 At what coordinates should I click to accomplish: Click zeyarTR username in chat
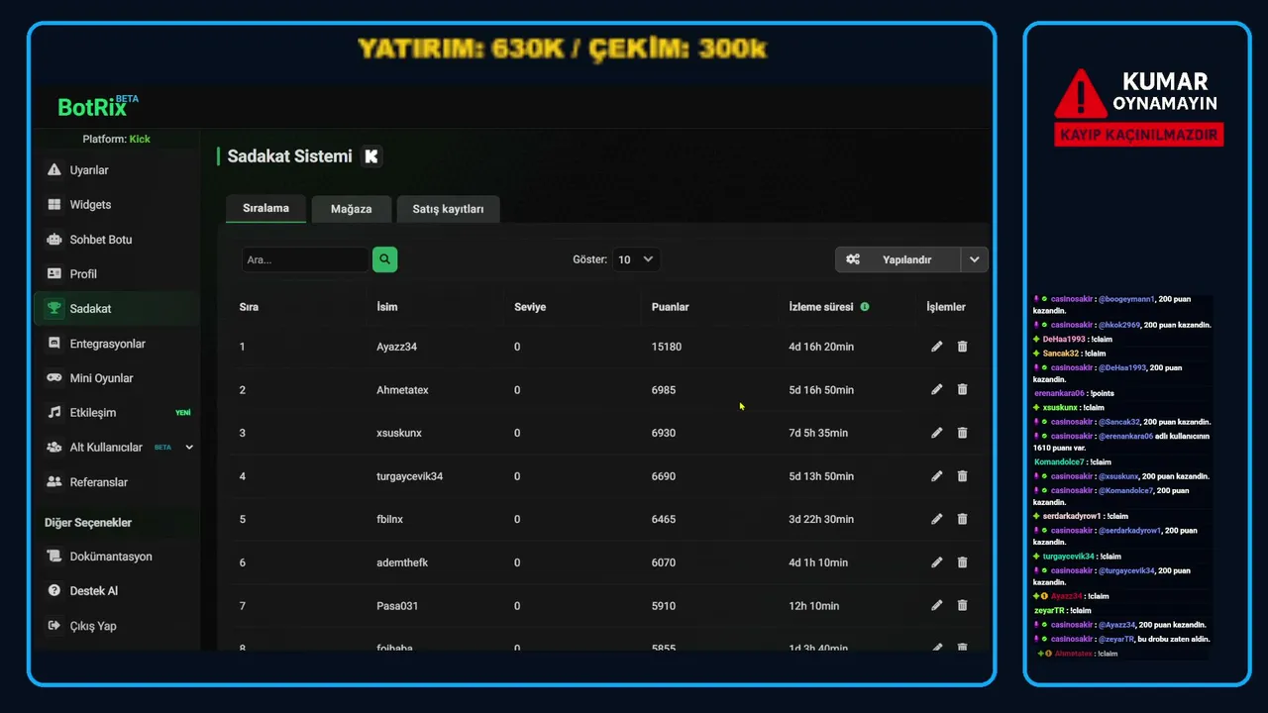click(1049, 610)
